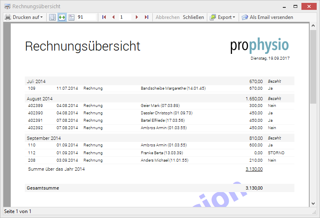Click the Export icon
The width and height of the screenshot is (320, 218).
click(x=213, y=17)
